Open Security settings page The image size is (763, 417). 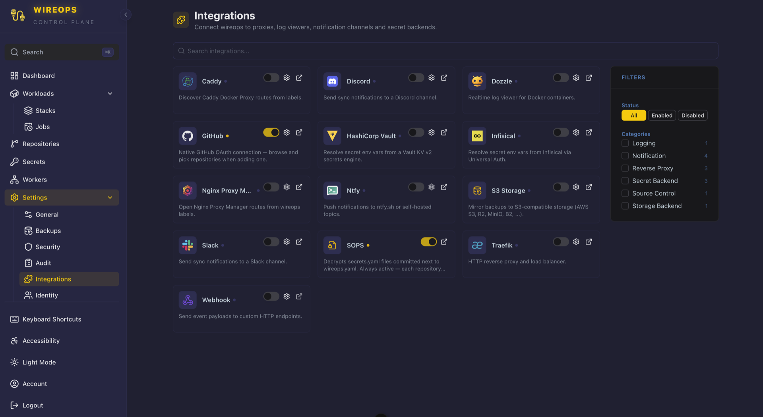point(69,247)
